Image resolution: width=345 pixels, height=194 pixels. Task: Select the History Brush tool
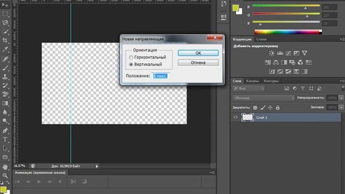[5, 85]
